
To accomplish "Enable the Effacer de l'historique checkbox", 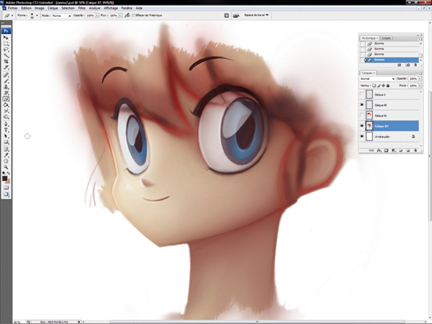I will [133, 15].
